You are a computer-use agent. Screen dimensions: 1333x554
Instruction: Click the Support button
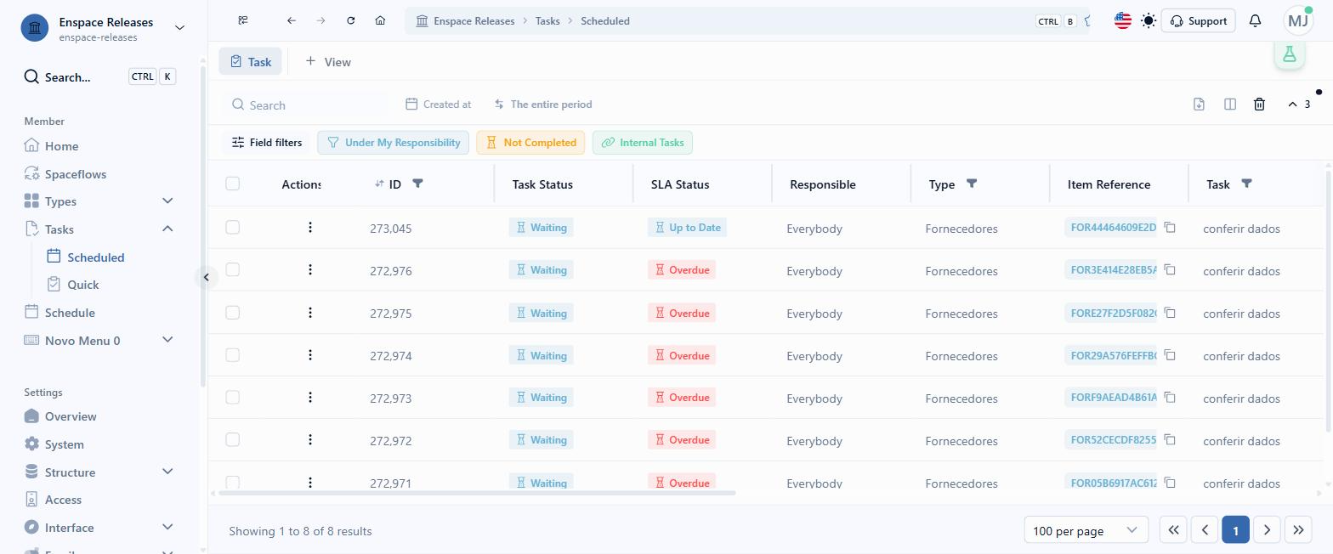click(1198, 20)
